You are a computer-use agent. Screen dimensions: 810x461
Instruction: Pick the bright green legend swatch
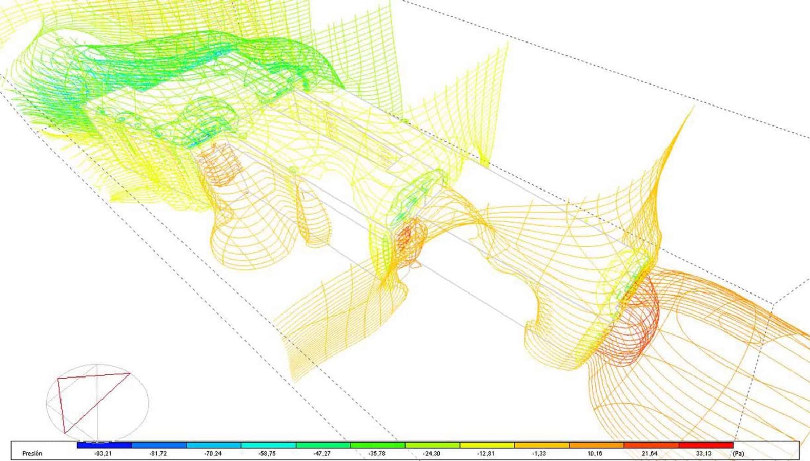pos(378,445)
